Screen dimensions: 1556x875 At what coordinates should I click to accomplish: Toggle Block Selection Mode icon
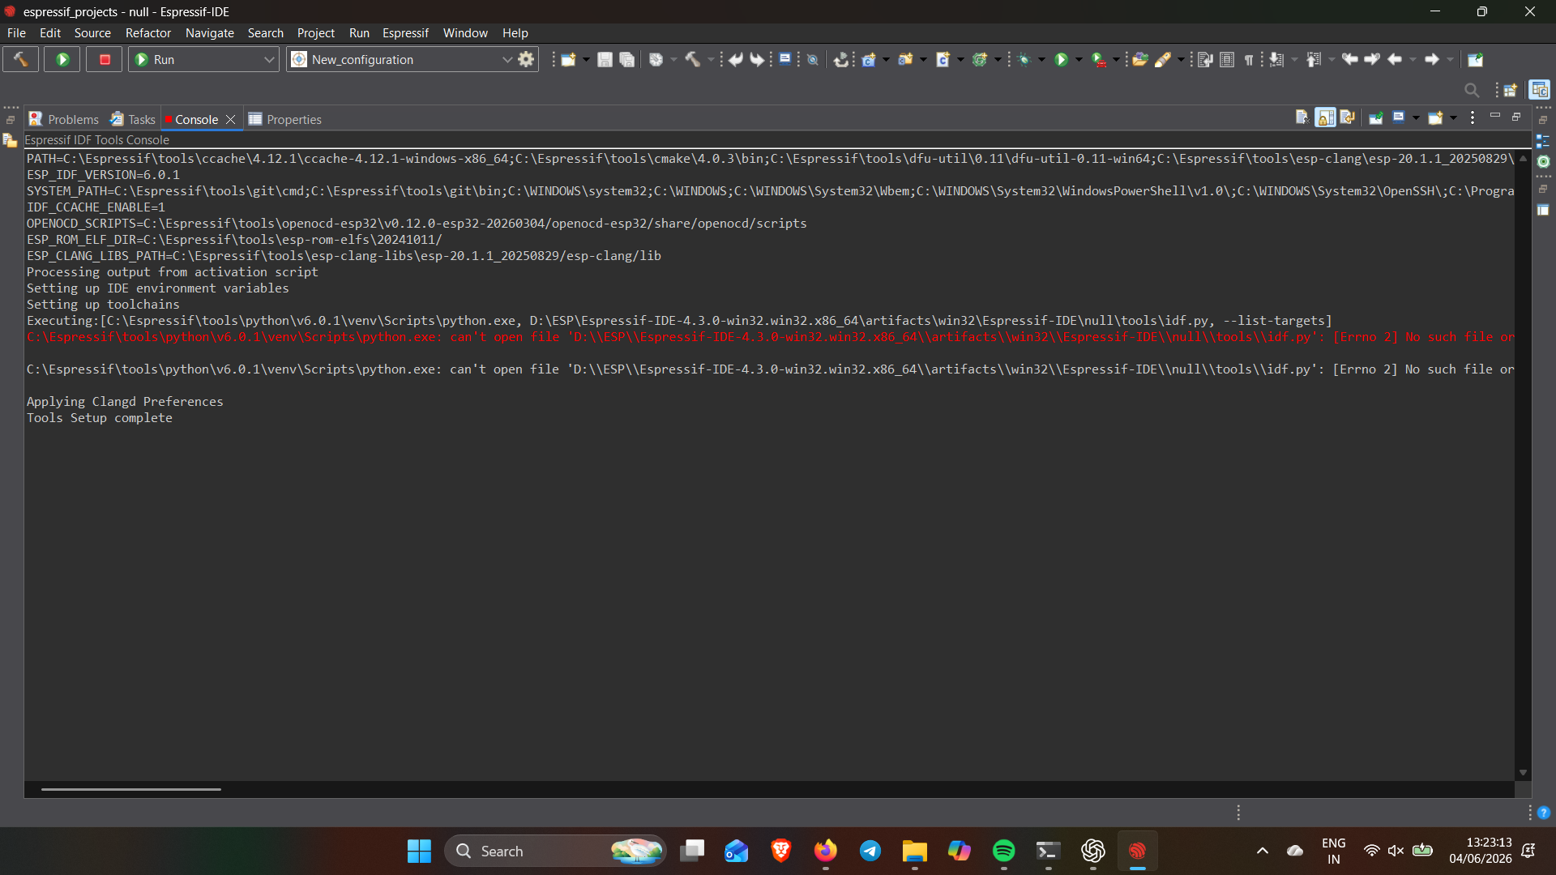(1227, 59)
